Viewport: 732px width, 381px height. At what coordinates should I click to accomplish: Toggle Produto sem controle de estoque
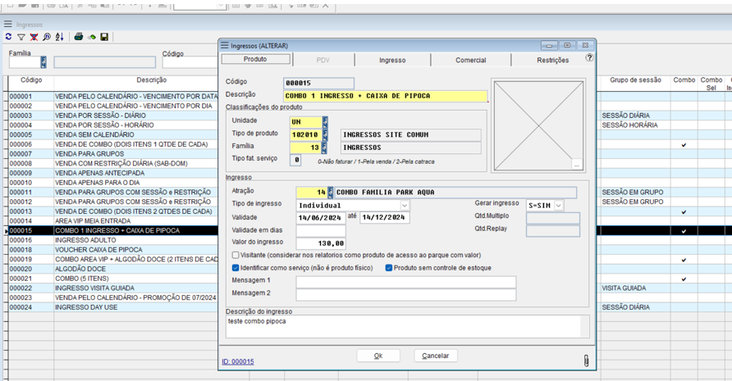click(x=389, y=268)
